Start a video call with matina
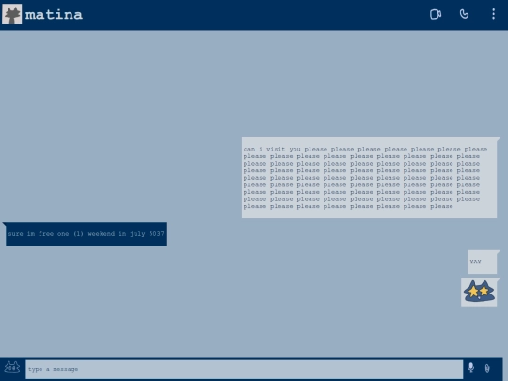Image resolution: width=508 pixels, height=381 pixels. coord(436,14)
